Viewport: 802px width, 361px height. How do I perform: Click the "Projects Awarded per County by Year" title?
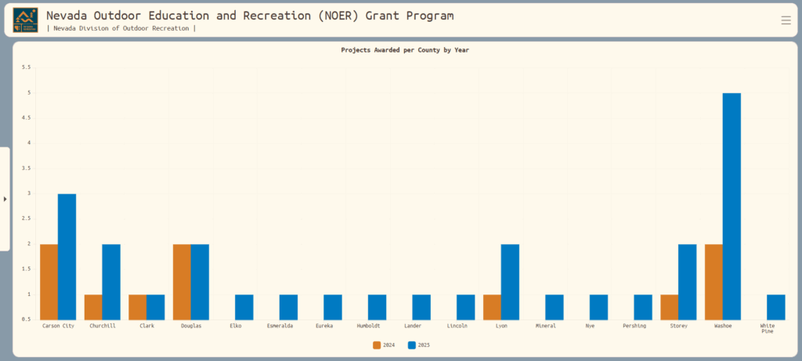click(405, 50)
